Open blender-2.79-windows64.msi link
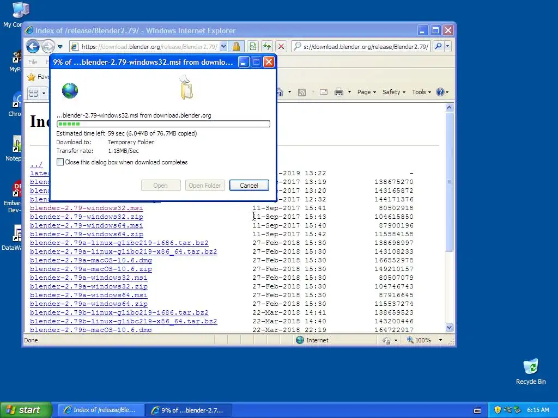This screenshot has height=418, width=558. pos(87,225)
